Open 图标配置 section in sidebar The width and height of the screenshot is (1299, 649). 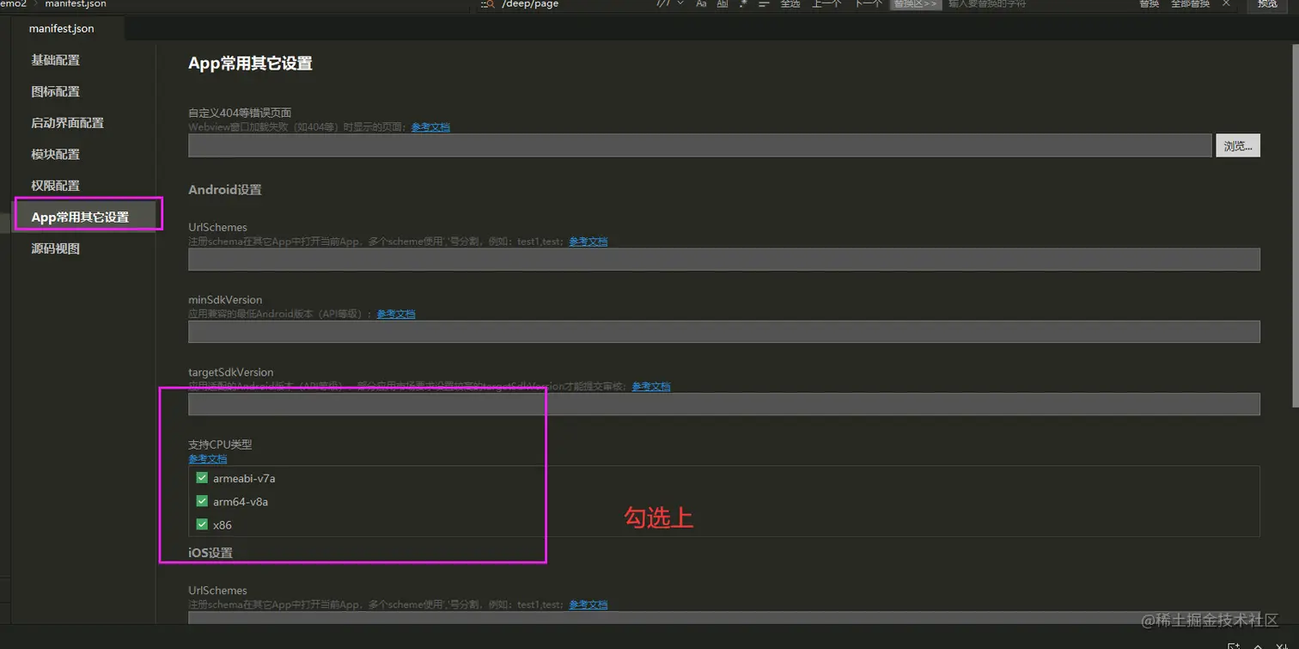(x=55, y=91)
